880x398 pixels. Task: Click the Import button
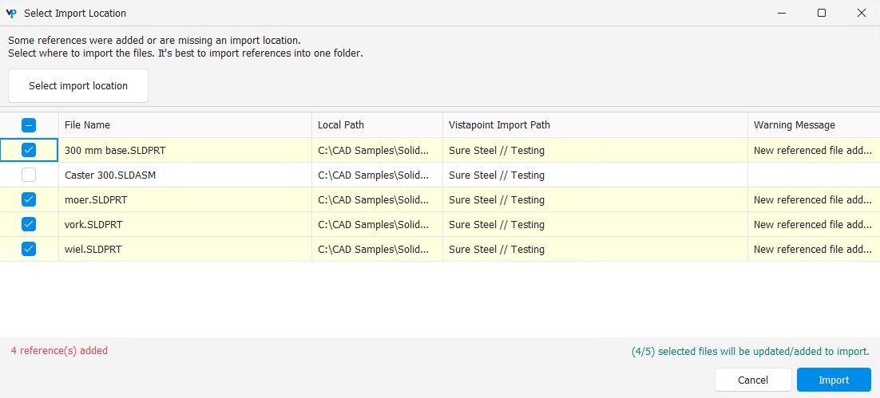833,380
